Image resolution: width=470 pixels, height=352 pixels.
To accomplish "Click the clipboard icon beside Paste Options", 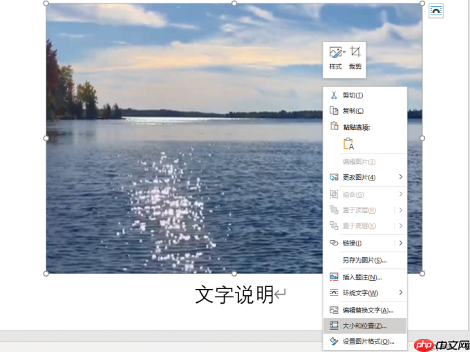I will coord(334,126).
